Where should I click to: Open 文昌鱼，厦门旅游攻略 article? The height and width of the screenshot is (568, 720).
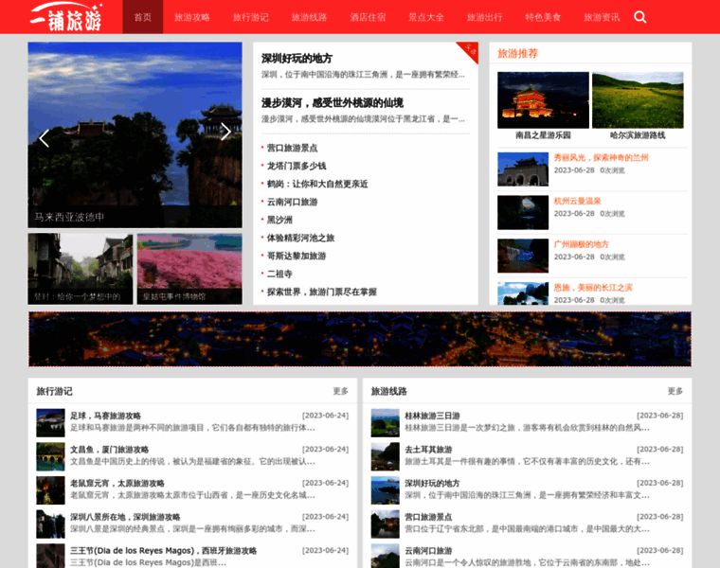coord(110,450)
